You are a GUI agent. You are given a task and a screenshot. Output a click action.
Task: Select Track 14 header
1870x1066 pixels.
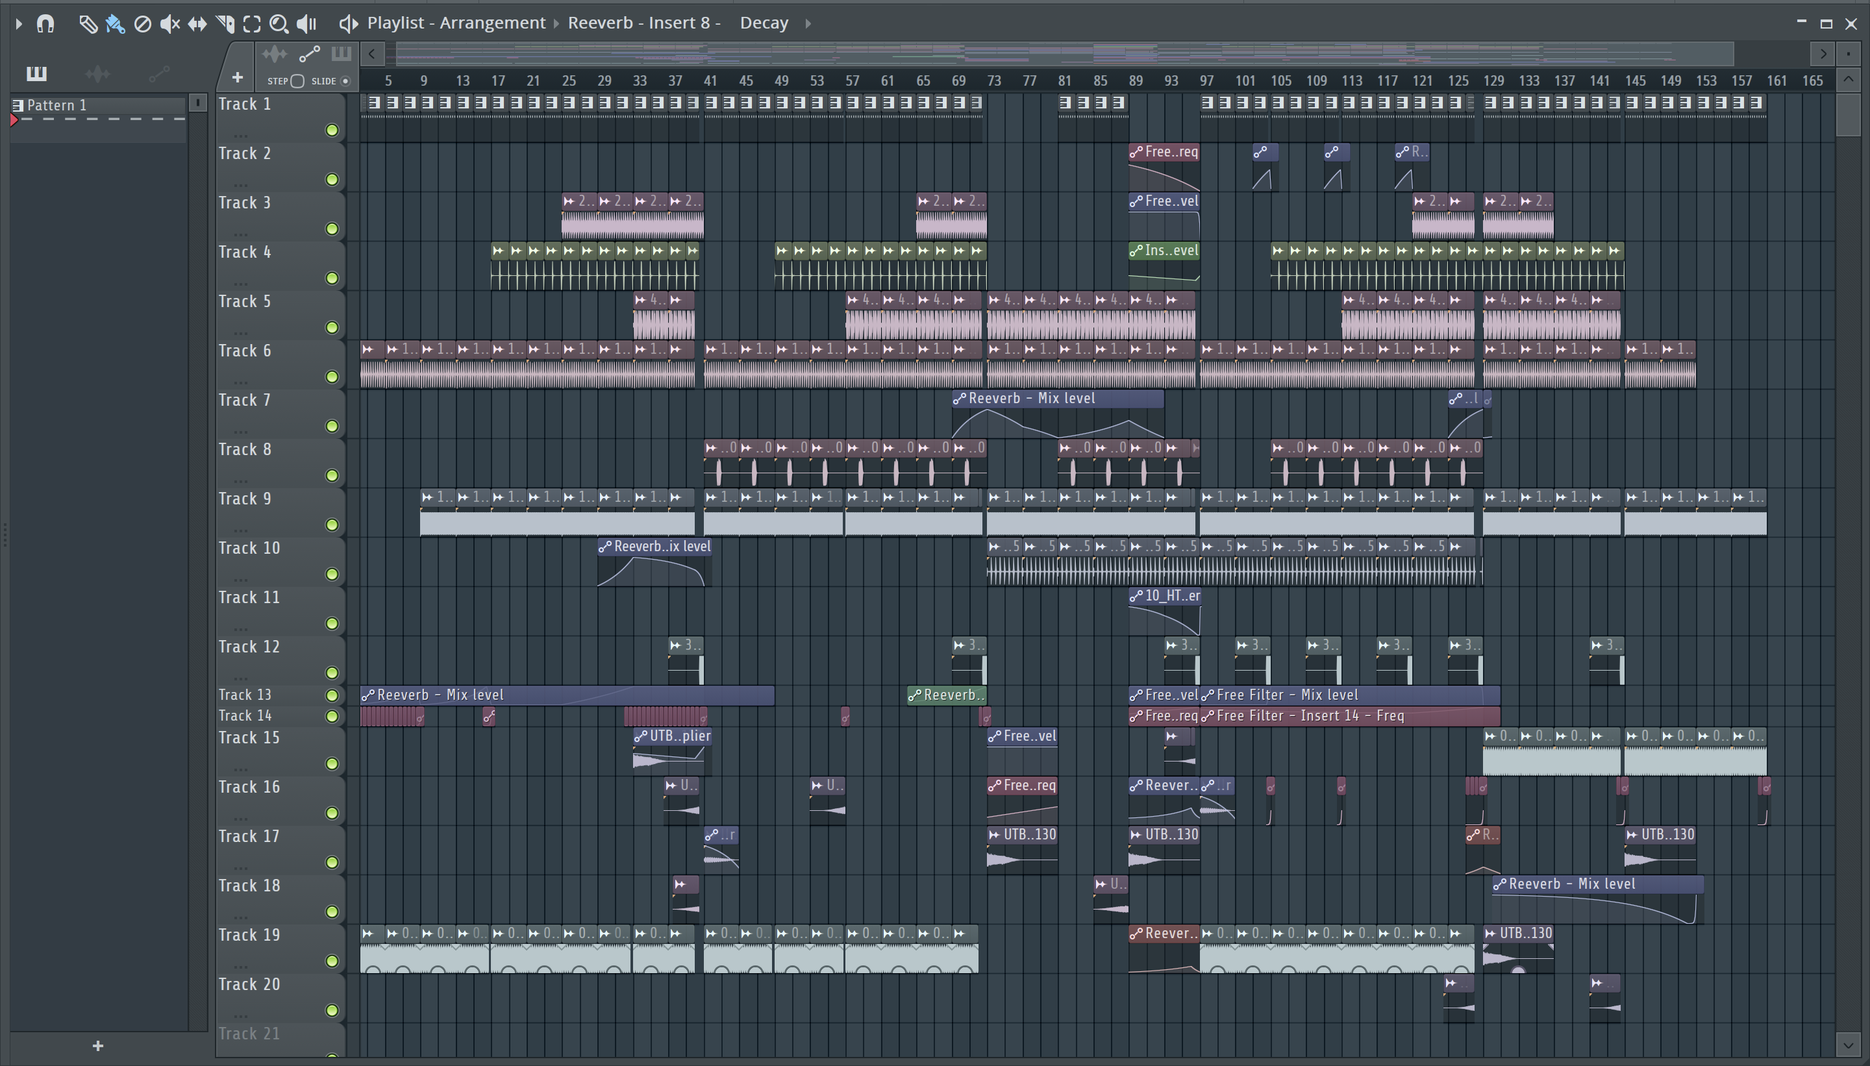tap(280, 716)
